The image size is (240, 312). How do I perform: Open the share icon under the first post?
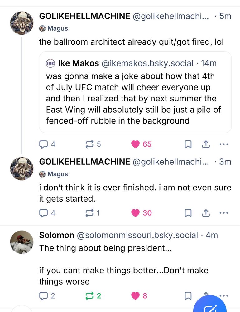pyautogui.click(x=206, y=144)
